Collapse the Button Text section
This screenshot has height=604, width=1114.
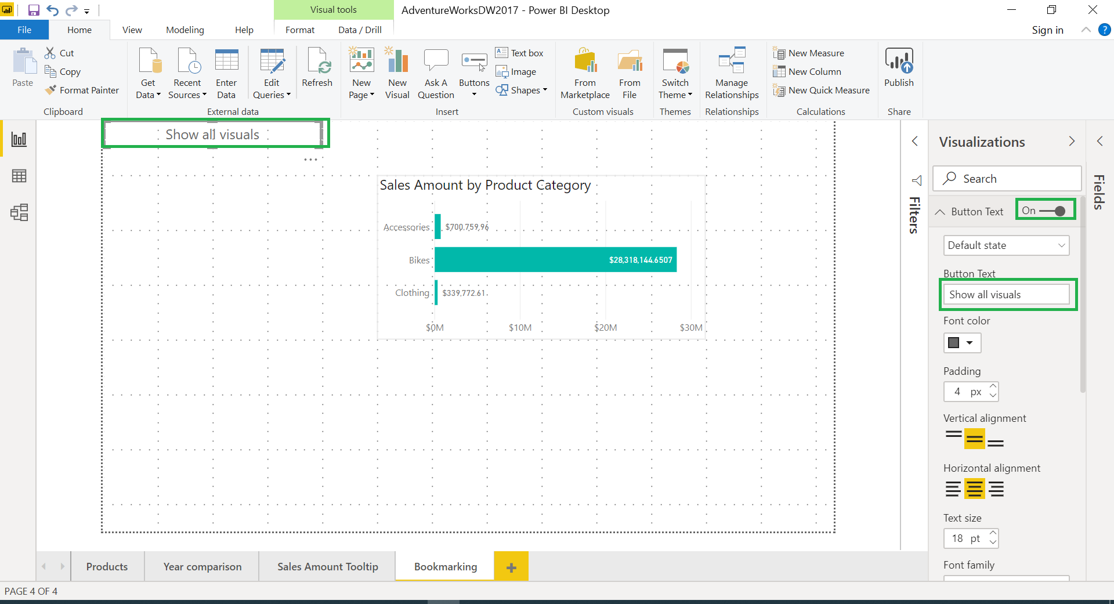click(939, 211)
